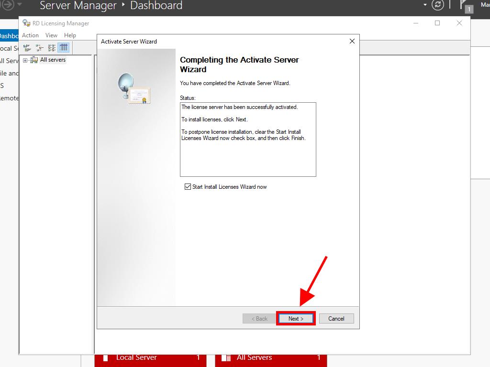Select All servers in the tree
The image size is (490, 367).
pos(53,60)
